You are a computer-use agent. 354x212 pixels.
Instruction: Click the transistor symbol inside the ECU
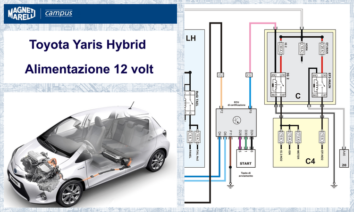(x=236, y=120)
